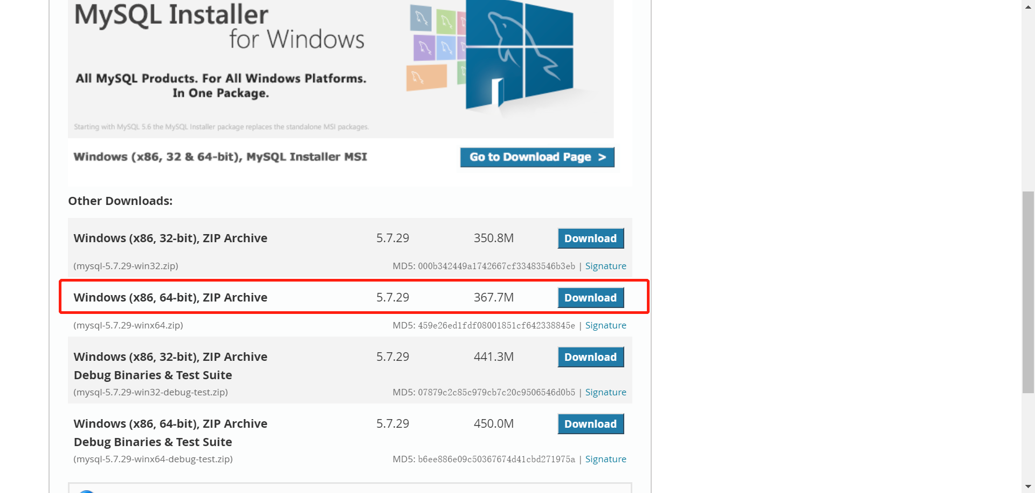Click the MySQL Installer for Windows banner title
Viewport: 1035px width, 493px height.
(219, 27)
